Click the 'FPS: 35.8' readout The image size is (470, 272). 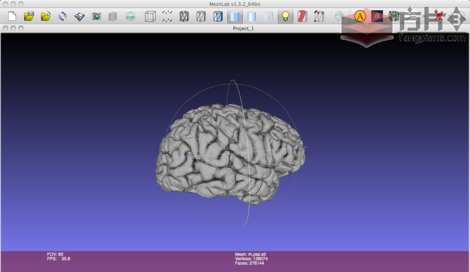tap(58, 259)
